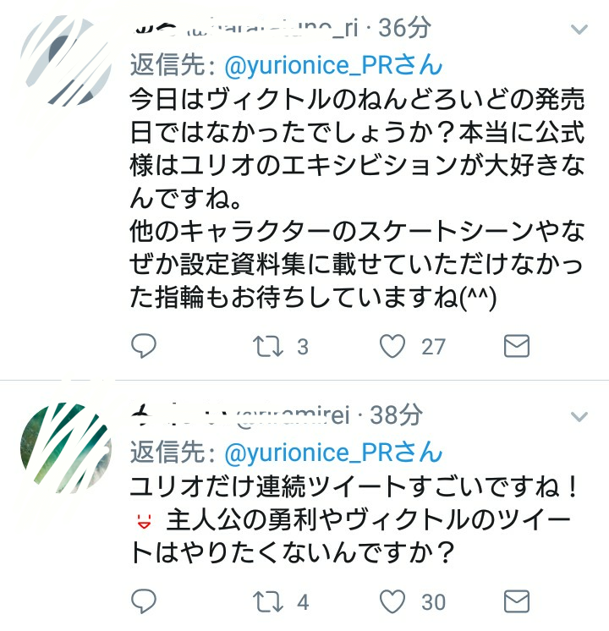Open @yurionice_PR link in second tweet
Image resolution: width=609 pixels, height=631 pixels.
point(333,453)
